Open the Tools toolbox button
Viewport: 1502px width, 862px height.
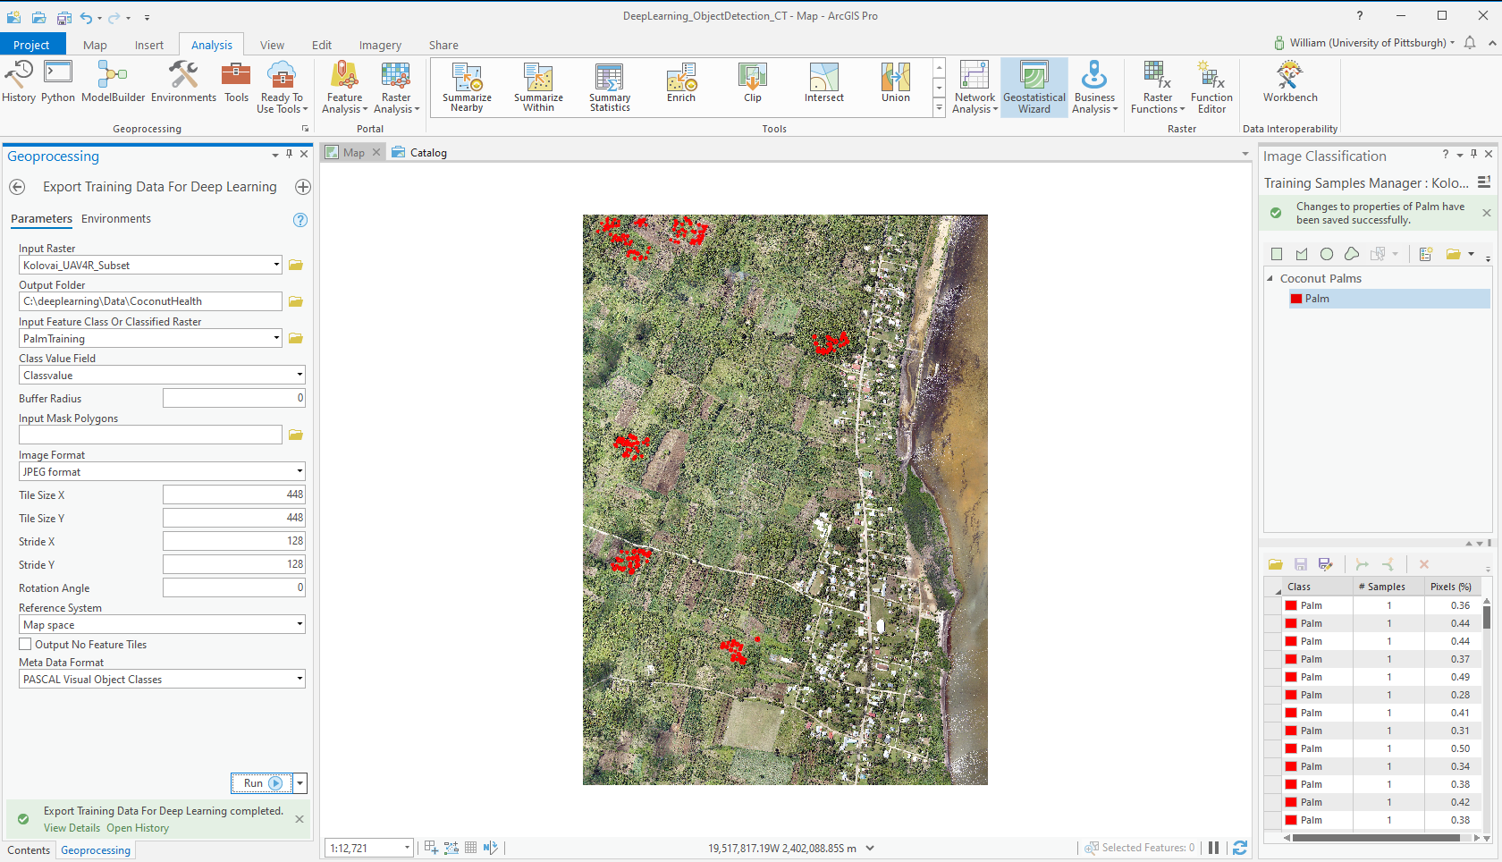(236, 82)
